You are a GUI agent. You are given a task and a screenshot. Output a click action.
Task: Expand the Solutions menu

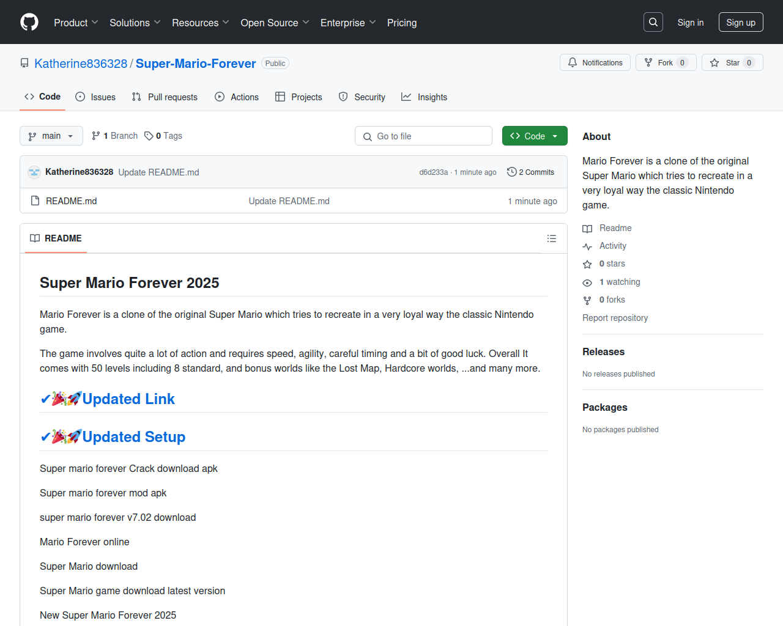click(135, 23)
